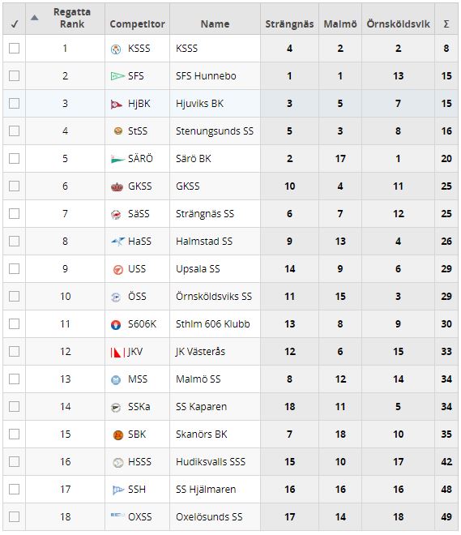Screen dimensions: 461x535
Task: Toggle the select-all checkmark header
Action: coord(14,24)
